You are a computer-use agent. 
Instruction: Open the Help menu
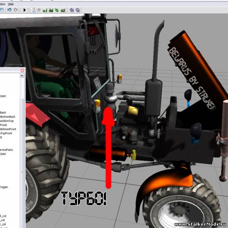point(11,4)
